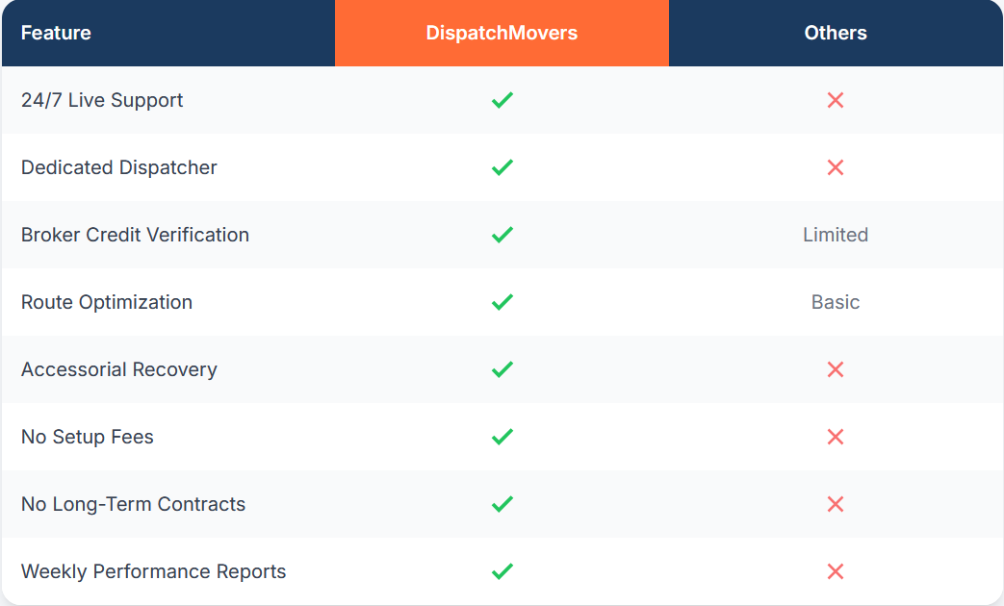Click red X in Dedicated Dispatcher row
Screen dimensions: 1004x606
836,167
